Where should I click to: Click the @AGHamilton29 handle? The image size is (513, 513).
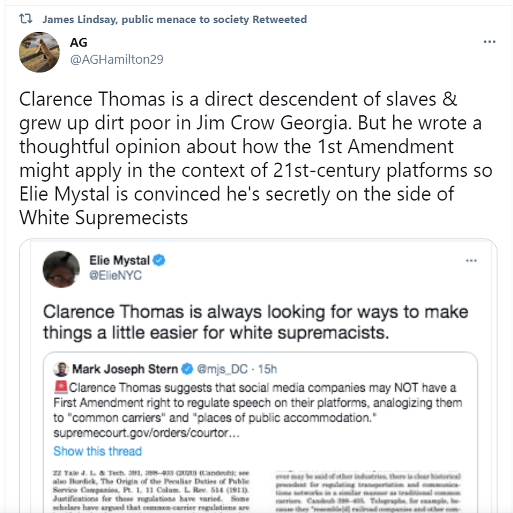116,59
